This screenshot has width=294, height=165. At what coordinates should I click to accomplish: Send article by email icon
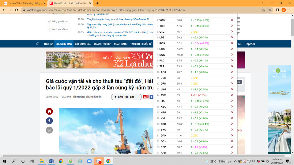pos(49,130)
